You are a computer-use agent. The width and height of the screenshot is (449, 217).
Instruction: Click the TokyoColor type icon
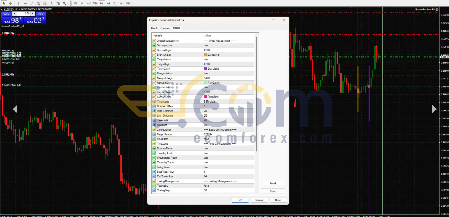point(154,69)
